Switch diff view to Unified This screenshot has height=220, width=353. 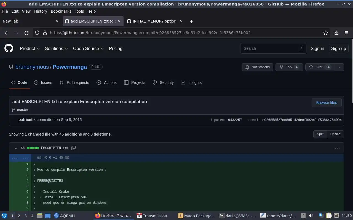coord(335,134)
